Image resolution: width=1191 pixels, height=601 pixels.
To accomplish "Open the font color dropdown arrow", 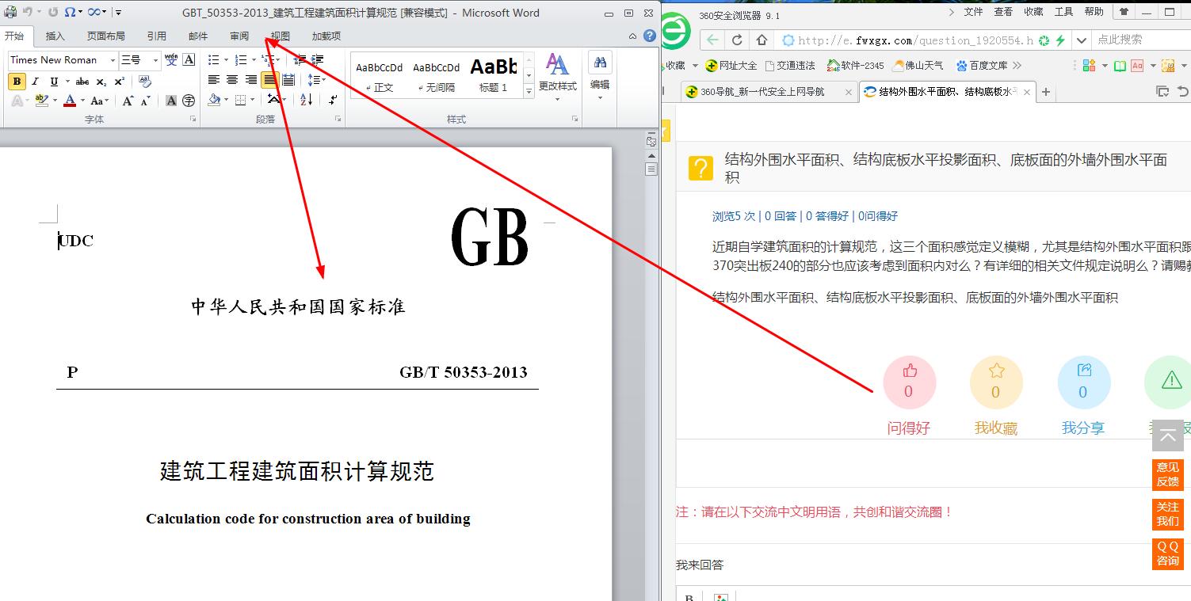I will point(82,101).
